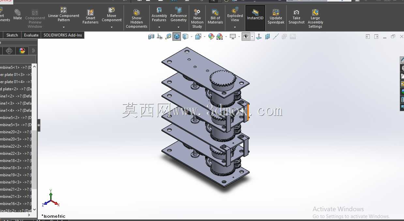Image resolution: width=404 pixels, height=221 pixels.
Task: Open Reference Geometry tool
Action: tap(178, 15)
